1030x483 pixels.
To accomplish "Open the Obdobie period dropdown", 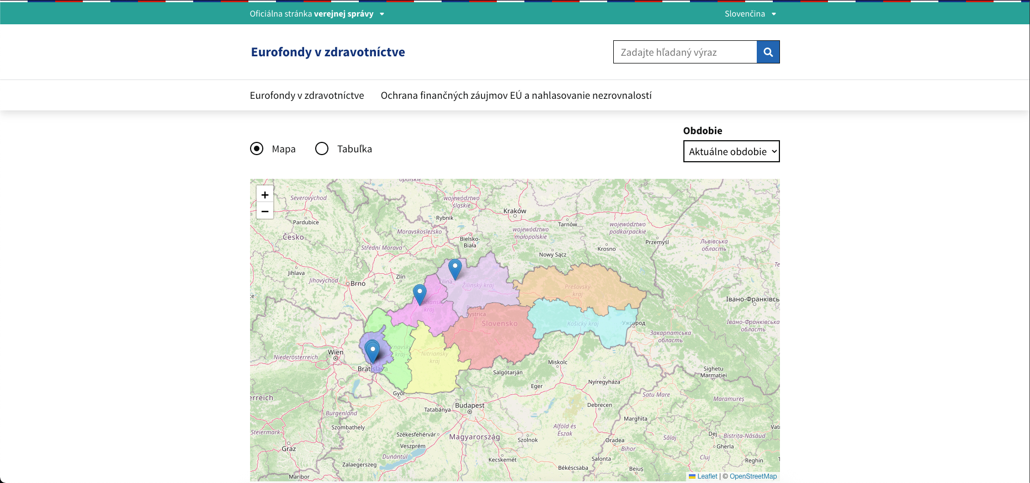I will [731, 151].
